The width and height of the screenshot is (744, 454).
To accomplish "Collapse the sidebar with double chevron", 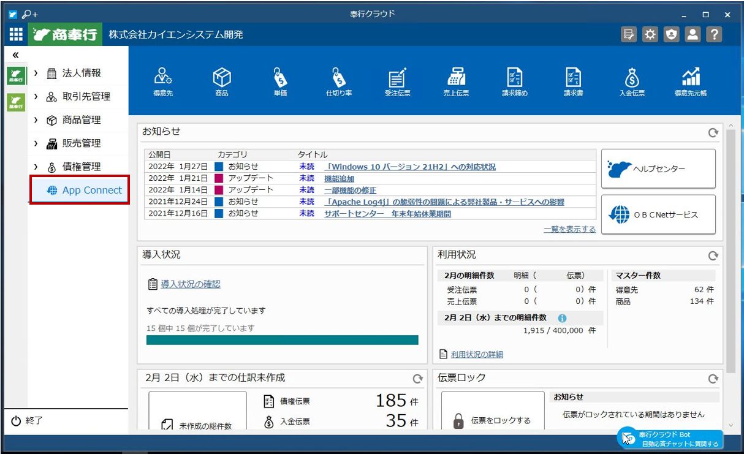I will [x=15, y=55].
